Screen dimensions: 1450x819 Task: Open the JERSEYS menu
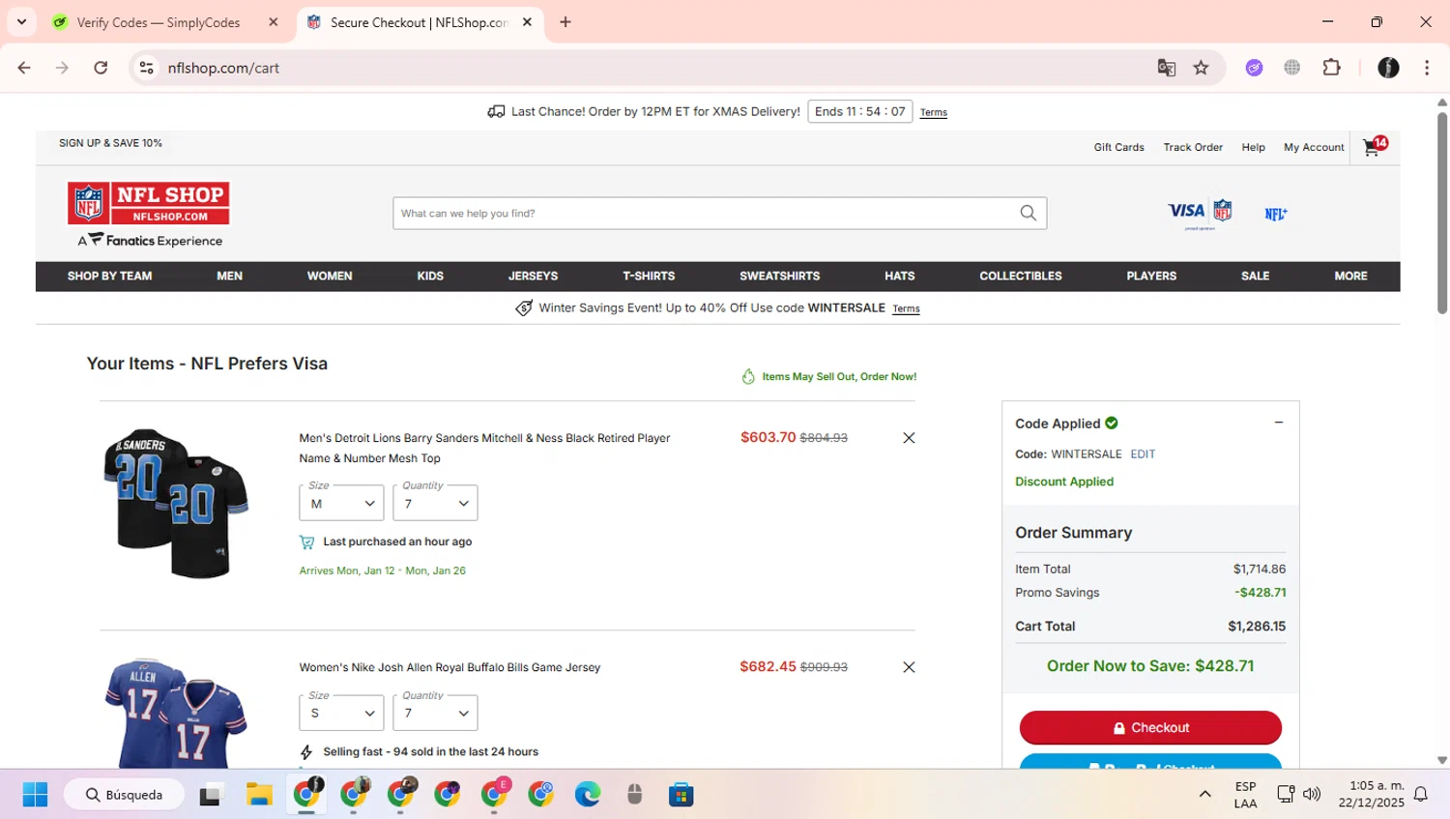coord(533,277)
